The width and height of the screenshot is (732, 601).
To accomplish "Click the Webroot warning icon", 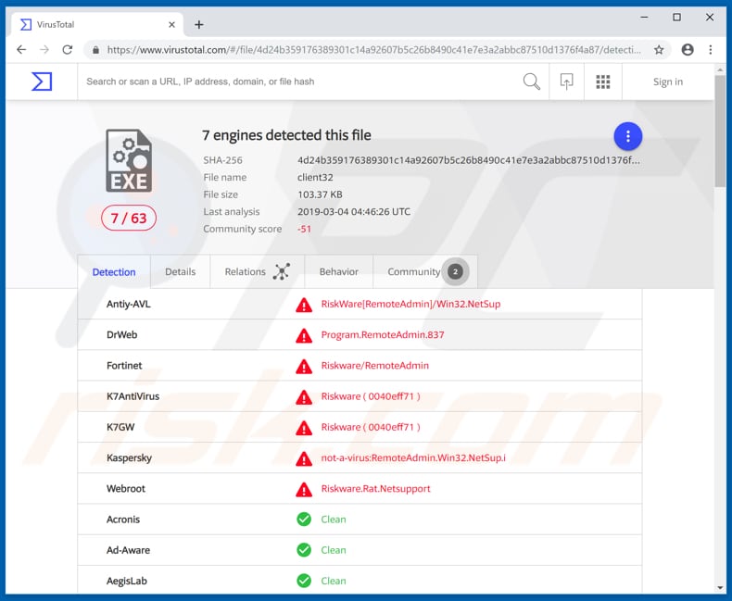I will 304,490.
